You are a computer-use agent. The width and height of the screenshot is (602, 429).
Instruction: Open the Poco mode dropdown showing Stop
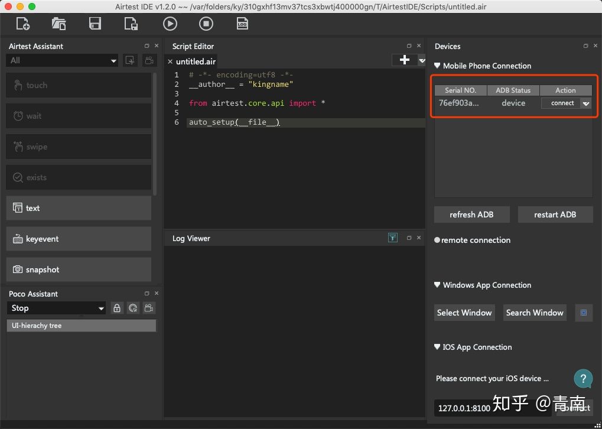click(57, 308)
